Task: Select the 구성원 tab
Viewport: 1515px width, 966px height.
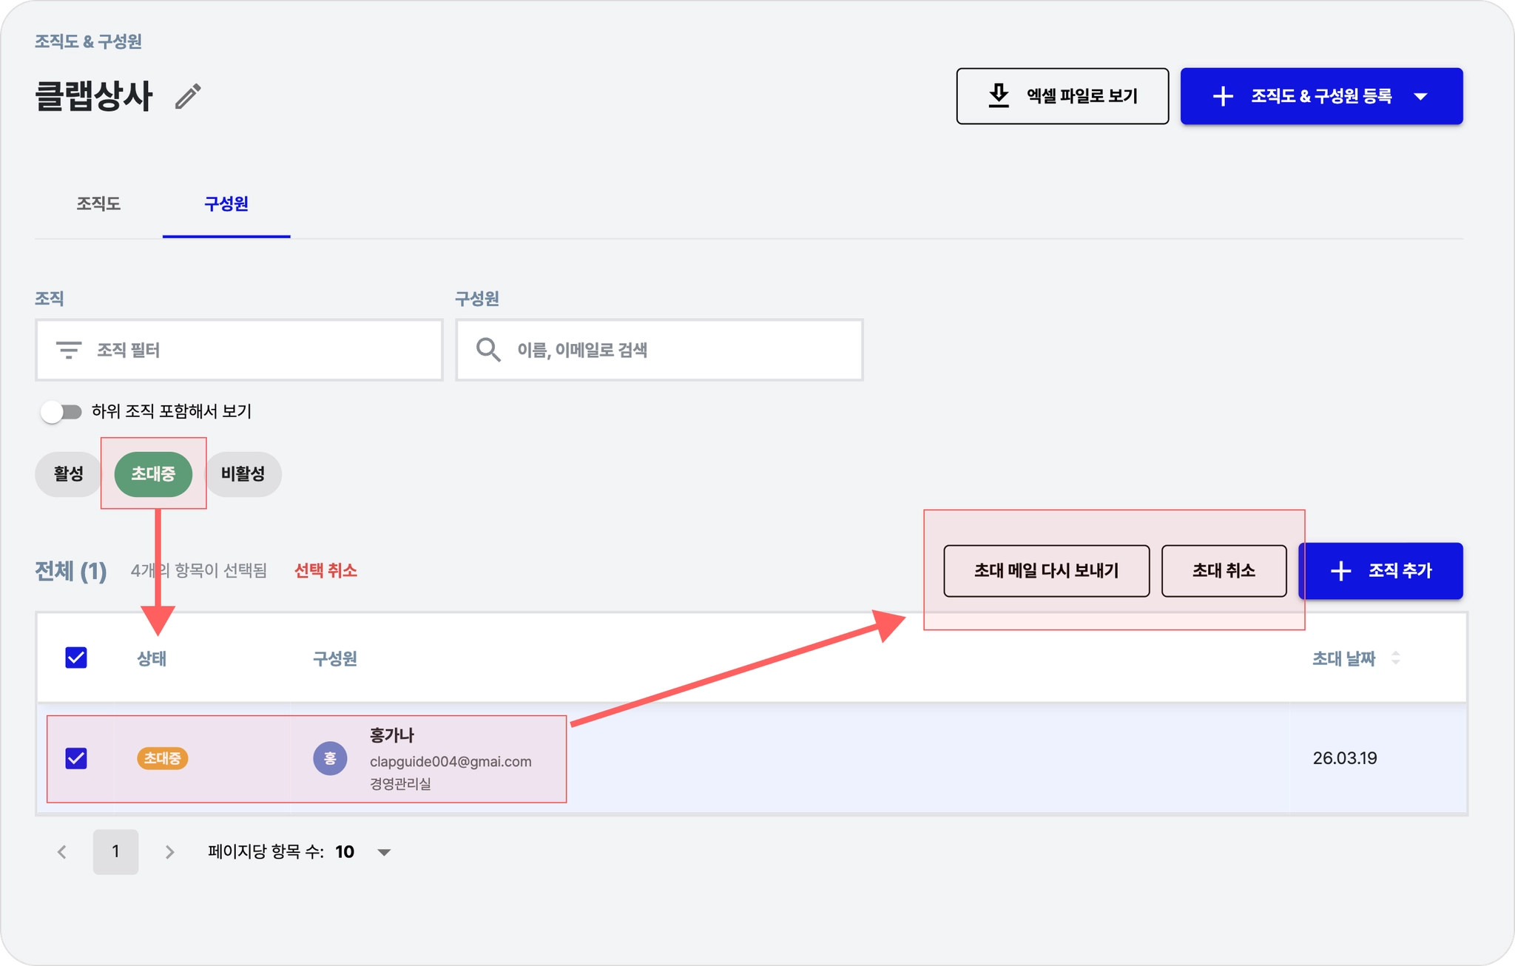Action: point(226,203)
